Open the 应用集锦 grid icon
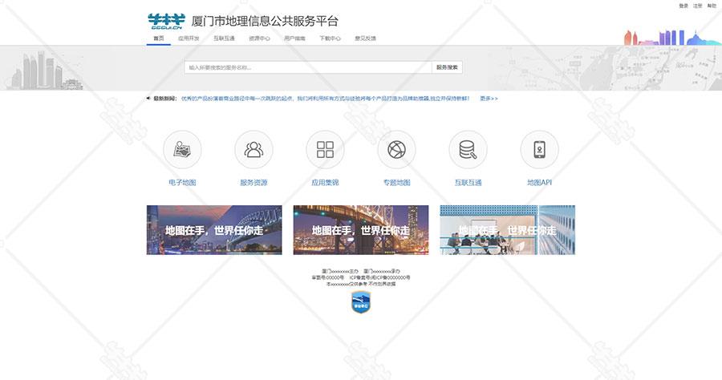The image size is (722, 380). (x=325, y=150)
